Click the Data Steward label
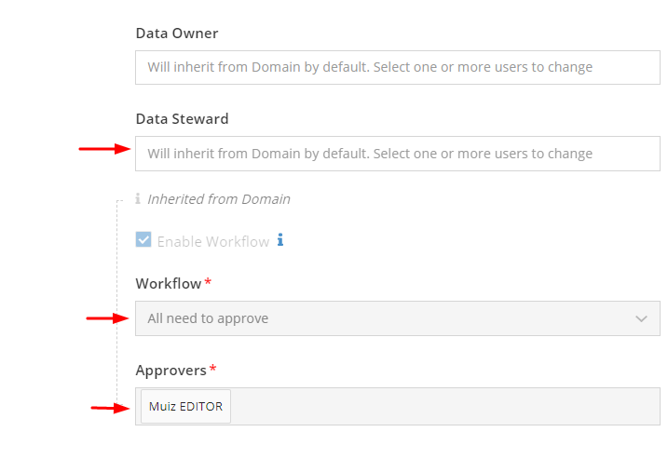The image size is (668, 459). click(182, 119)
